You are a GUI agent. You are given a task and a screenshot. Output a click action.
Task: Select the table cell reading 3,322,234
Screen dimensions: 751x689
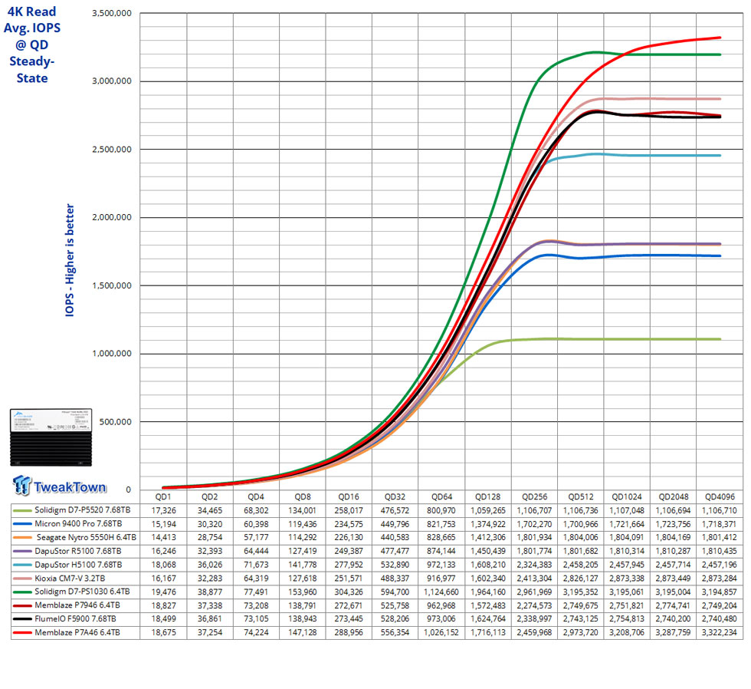pyautogui.click(x=720, y=632)
